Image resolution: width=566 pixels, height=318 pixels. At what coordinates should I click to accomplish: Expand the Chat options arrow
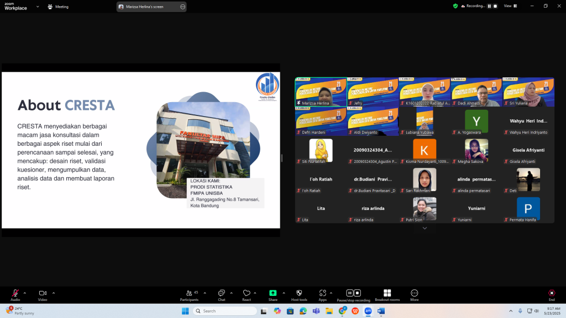coord(232,293)
